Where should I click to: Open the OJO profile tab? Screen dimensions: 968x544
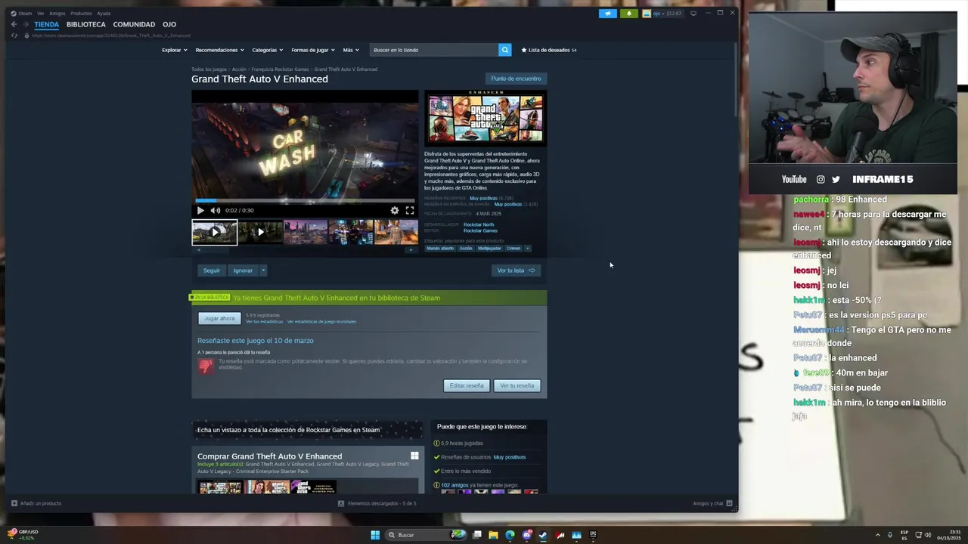pyautogui.click(x=169, y=24)
